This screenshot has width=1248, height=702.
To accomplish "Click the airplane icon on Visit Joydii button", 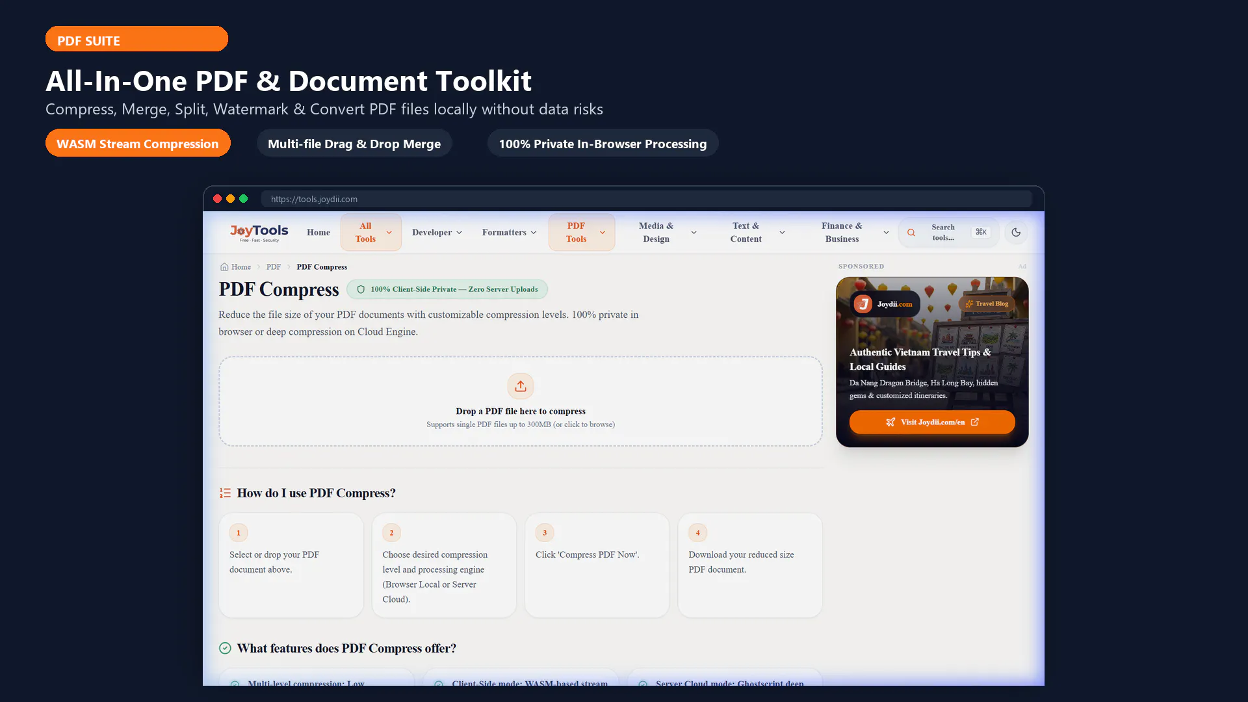I will [890, 422].
